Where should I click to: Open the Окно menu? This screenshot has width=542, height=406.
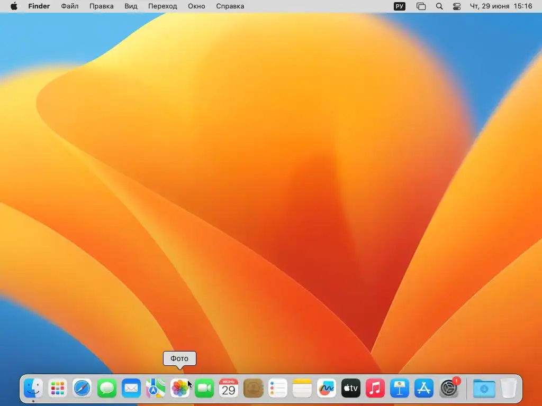196,6
